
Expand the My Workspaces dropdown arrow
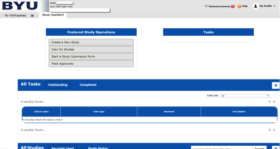point(32,15)
